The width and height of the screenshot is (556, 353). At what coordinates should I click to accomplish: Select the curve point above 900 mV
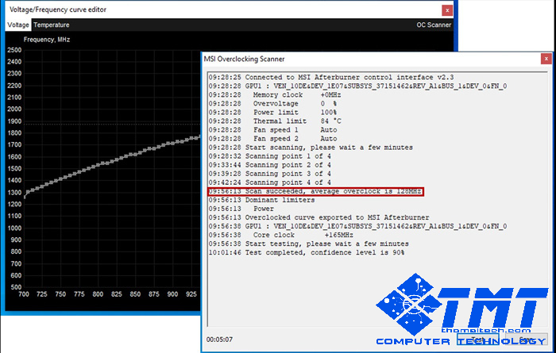point(170,142)
